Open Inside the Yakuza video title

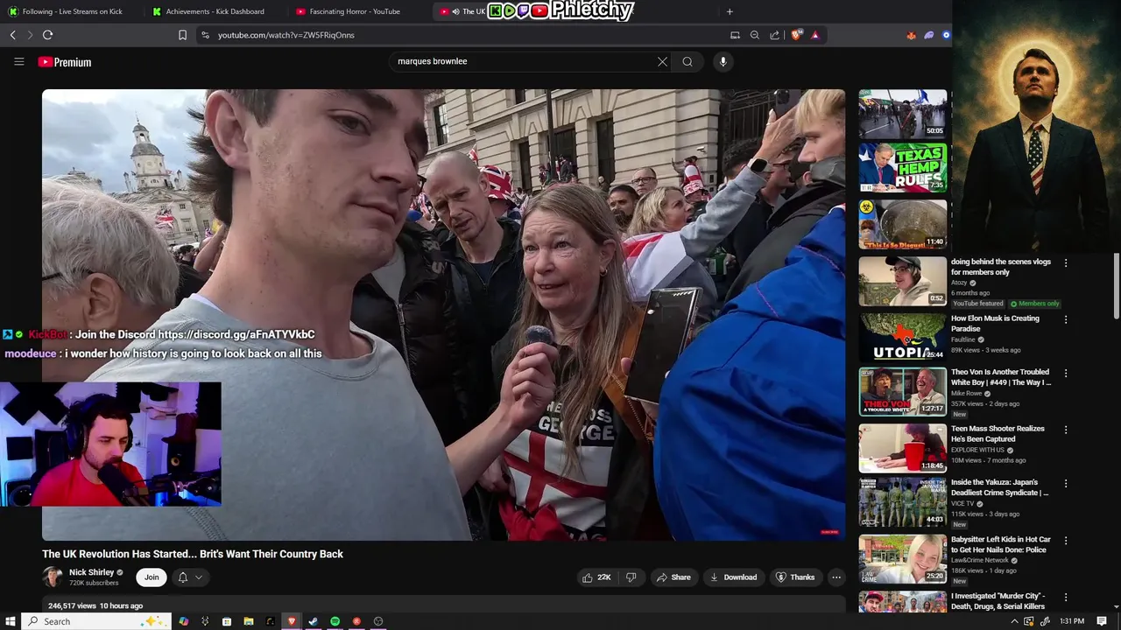(x=999, y=487)
